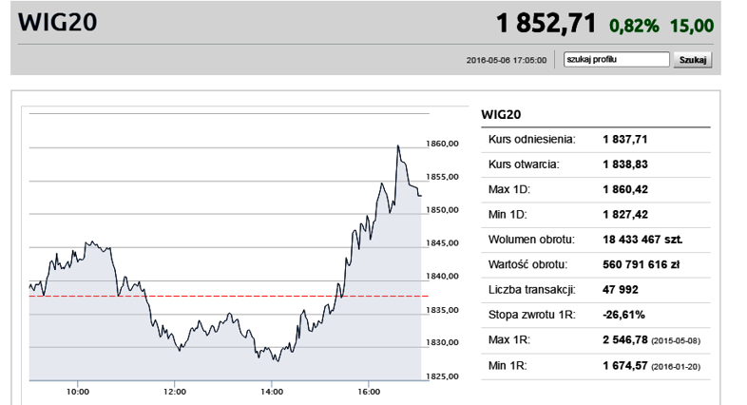Click the Max 1R date (2015-05-08)
Image resolution: width=747 pixels, height=405 pixels.
click(676, 341)
